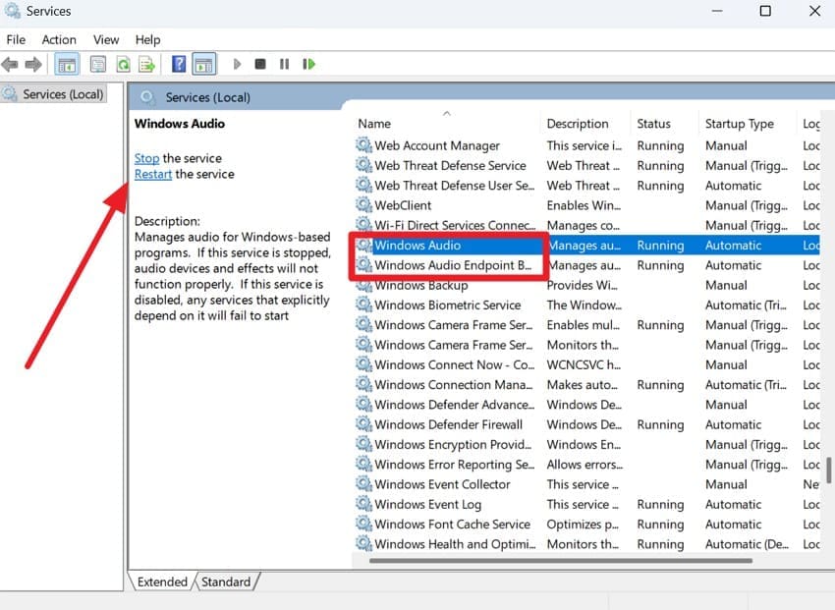Switch to the Extended tab
The height and width of the screenshot is (610, 835).
(162, 582)
